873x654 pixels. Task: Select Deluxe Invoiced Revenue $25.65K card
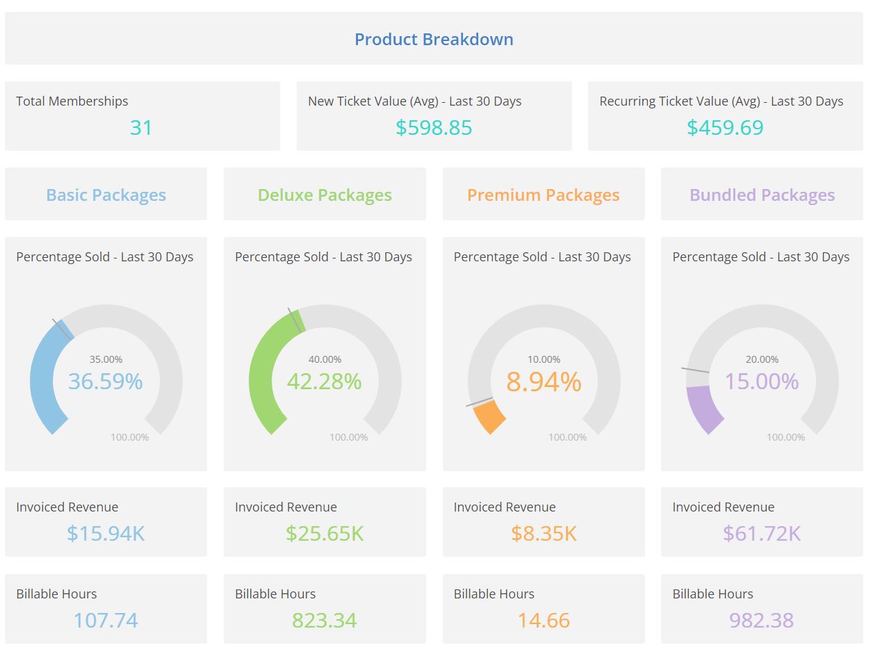tap(325, 522)
